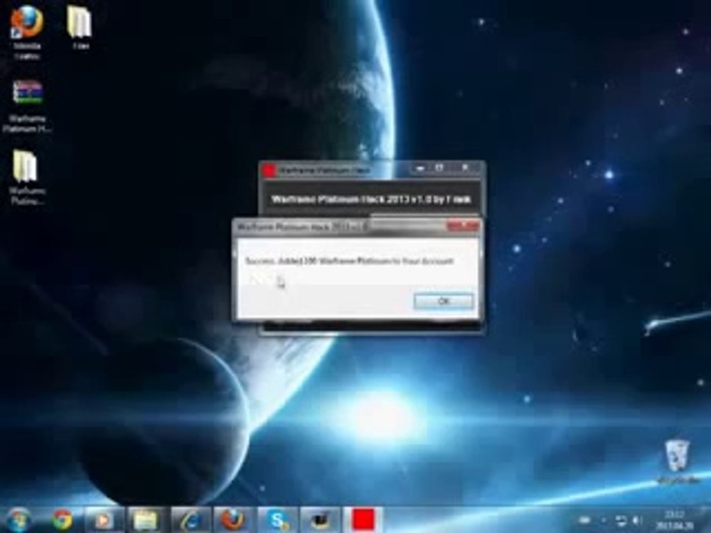Minimize the Warframe Platinum Hack window
Image resolution: width=711 pixels, height=533 pixels.
point(420,169)
